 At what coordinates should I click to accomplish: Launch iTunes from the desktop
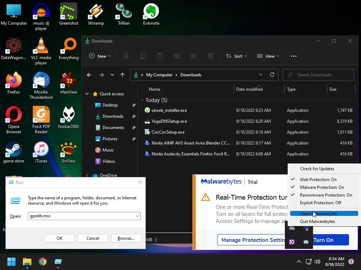41,152
